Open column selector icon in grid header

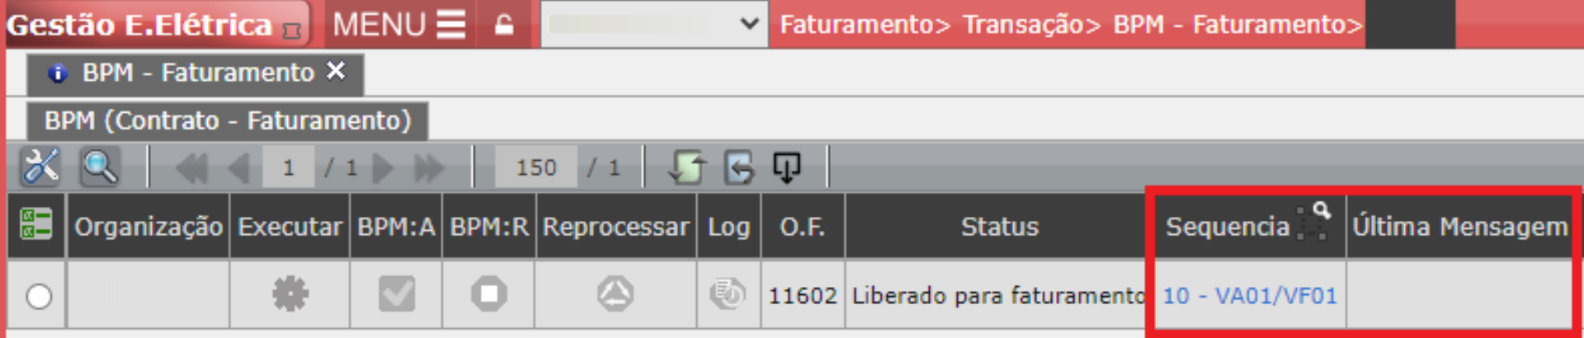coord(36,225)
